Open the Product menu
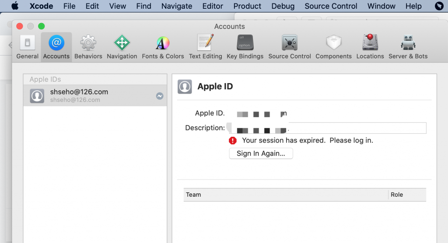The height and width of the screenshot is (243, 448). coord(248,6)
